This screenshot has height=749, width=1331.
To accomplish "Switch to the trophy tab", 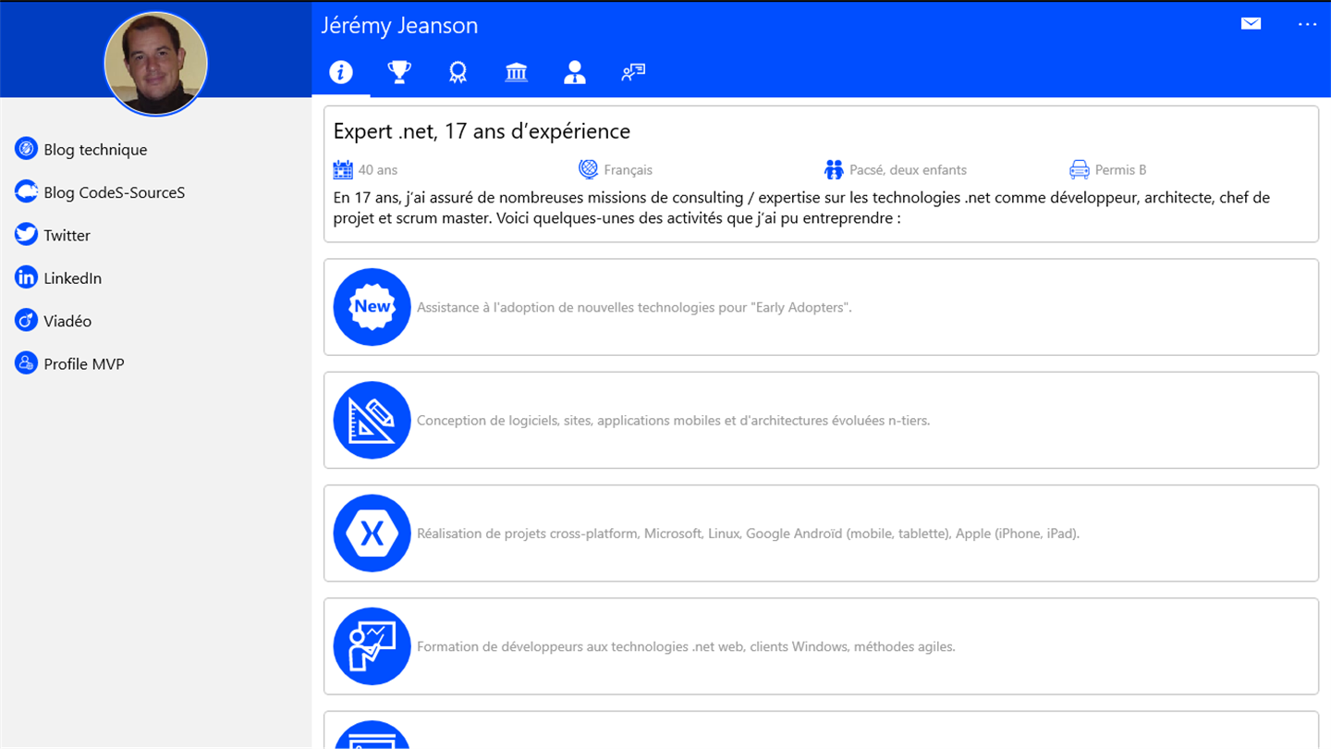I will click(x=399, y=72).
